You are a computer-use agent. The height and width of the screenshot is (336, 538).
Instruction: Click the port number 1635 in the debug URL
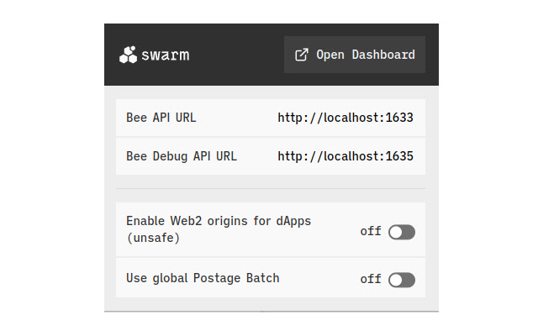pos(399,156)
